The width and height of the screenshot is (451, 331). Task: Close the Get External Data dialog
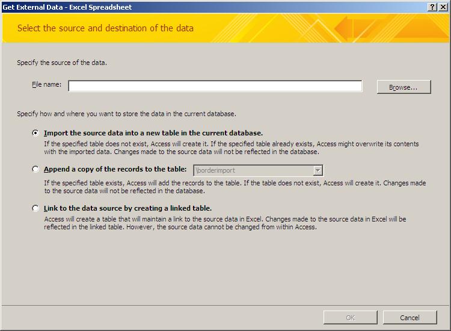[x=443, y=7]
